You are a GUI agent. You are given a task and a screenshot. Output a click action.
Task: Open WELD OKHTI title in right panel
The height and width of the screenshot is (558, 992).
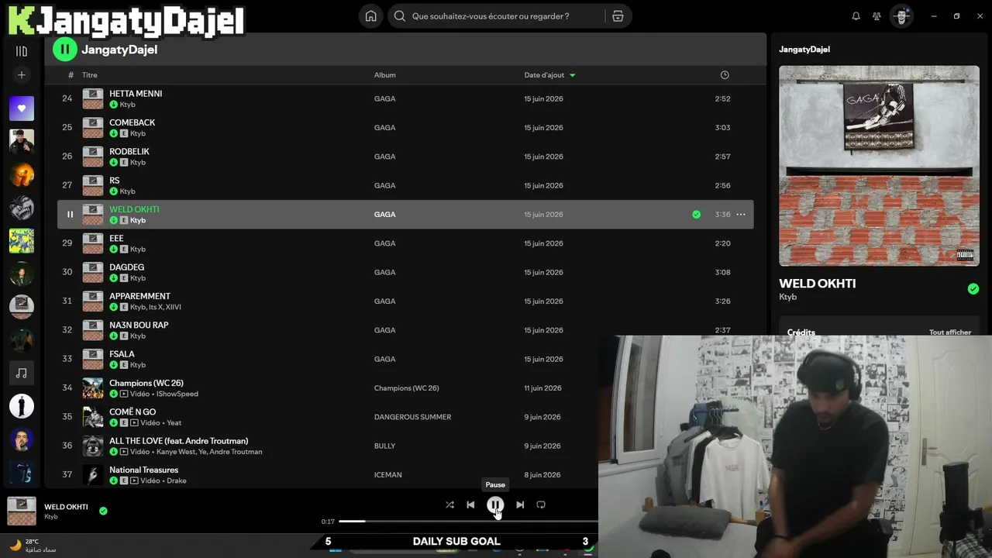818,284
